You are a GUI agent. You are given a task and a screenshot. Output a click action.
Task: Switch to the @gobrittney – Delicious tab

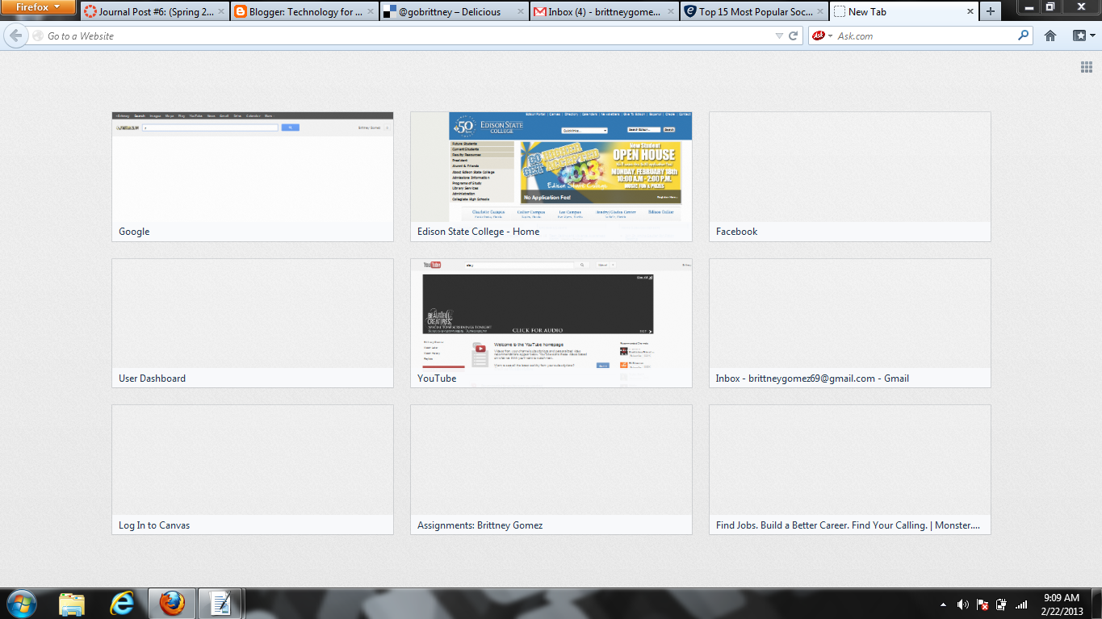[x=454, y=12]
